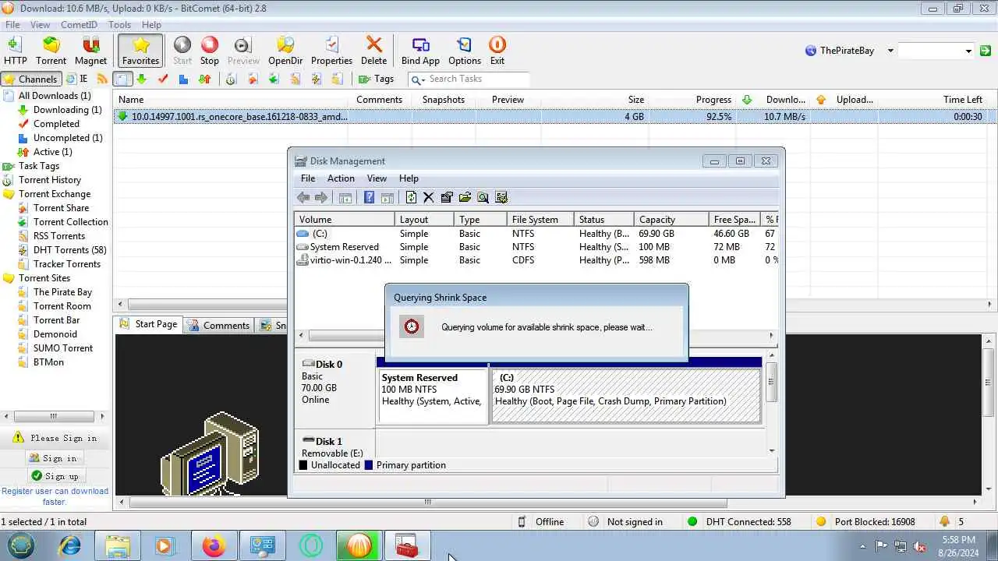Toggle the IE button next to Channels
This screenshot has width=998, height=561.
click(x=77, y=79)
